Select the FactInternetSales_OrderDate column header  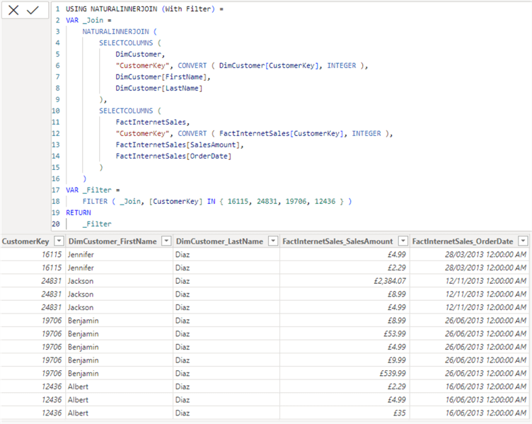coord(463,241)
